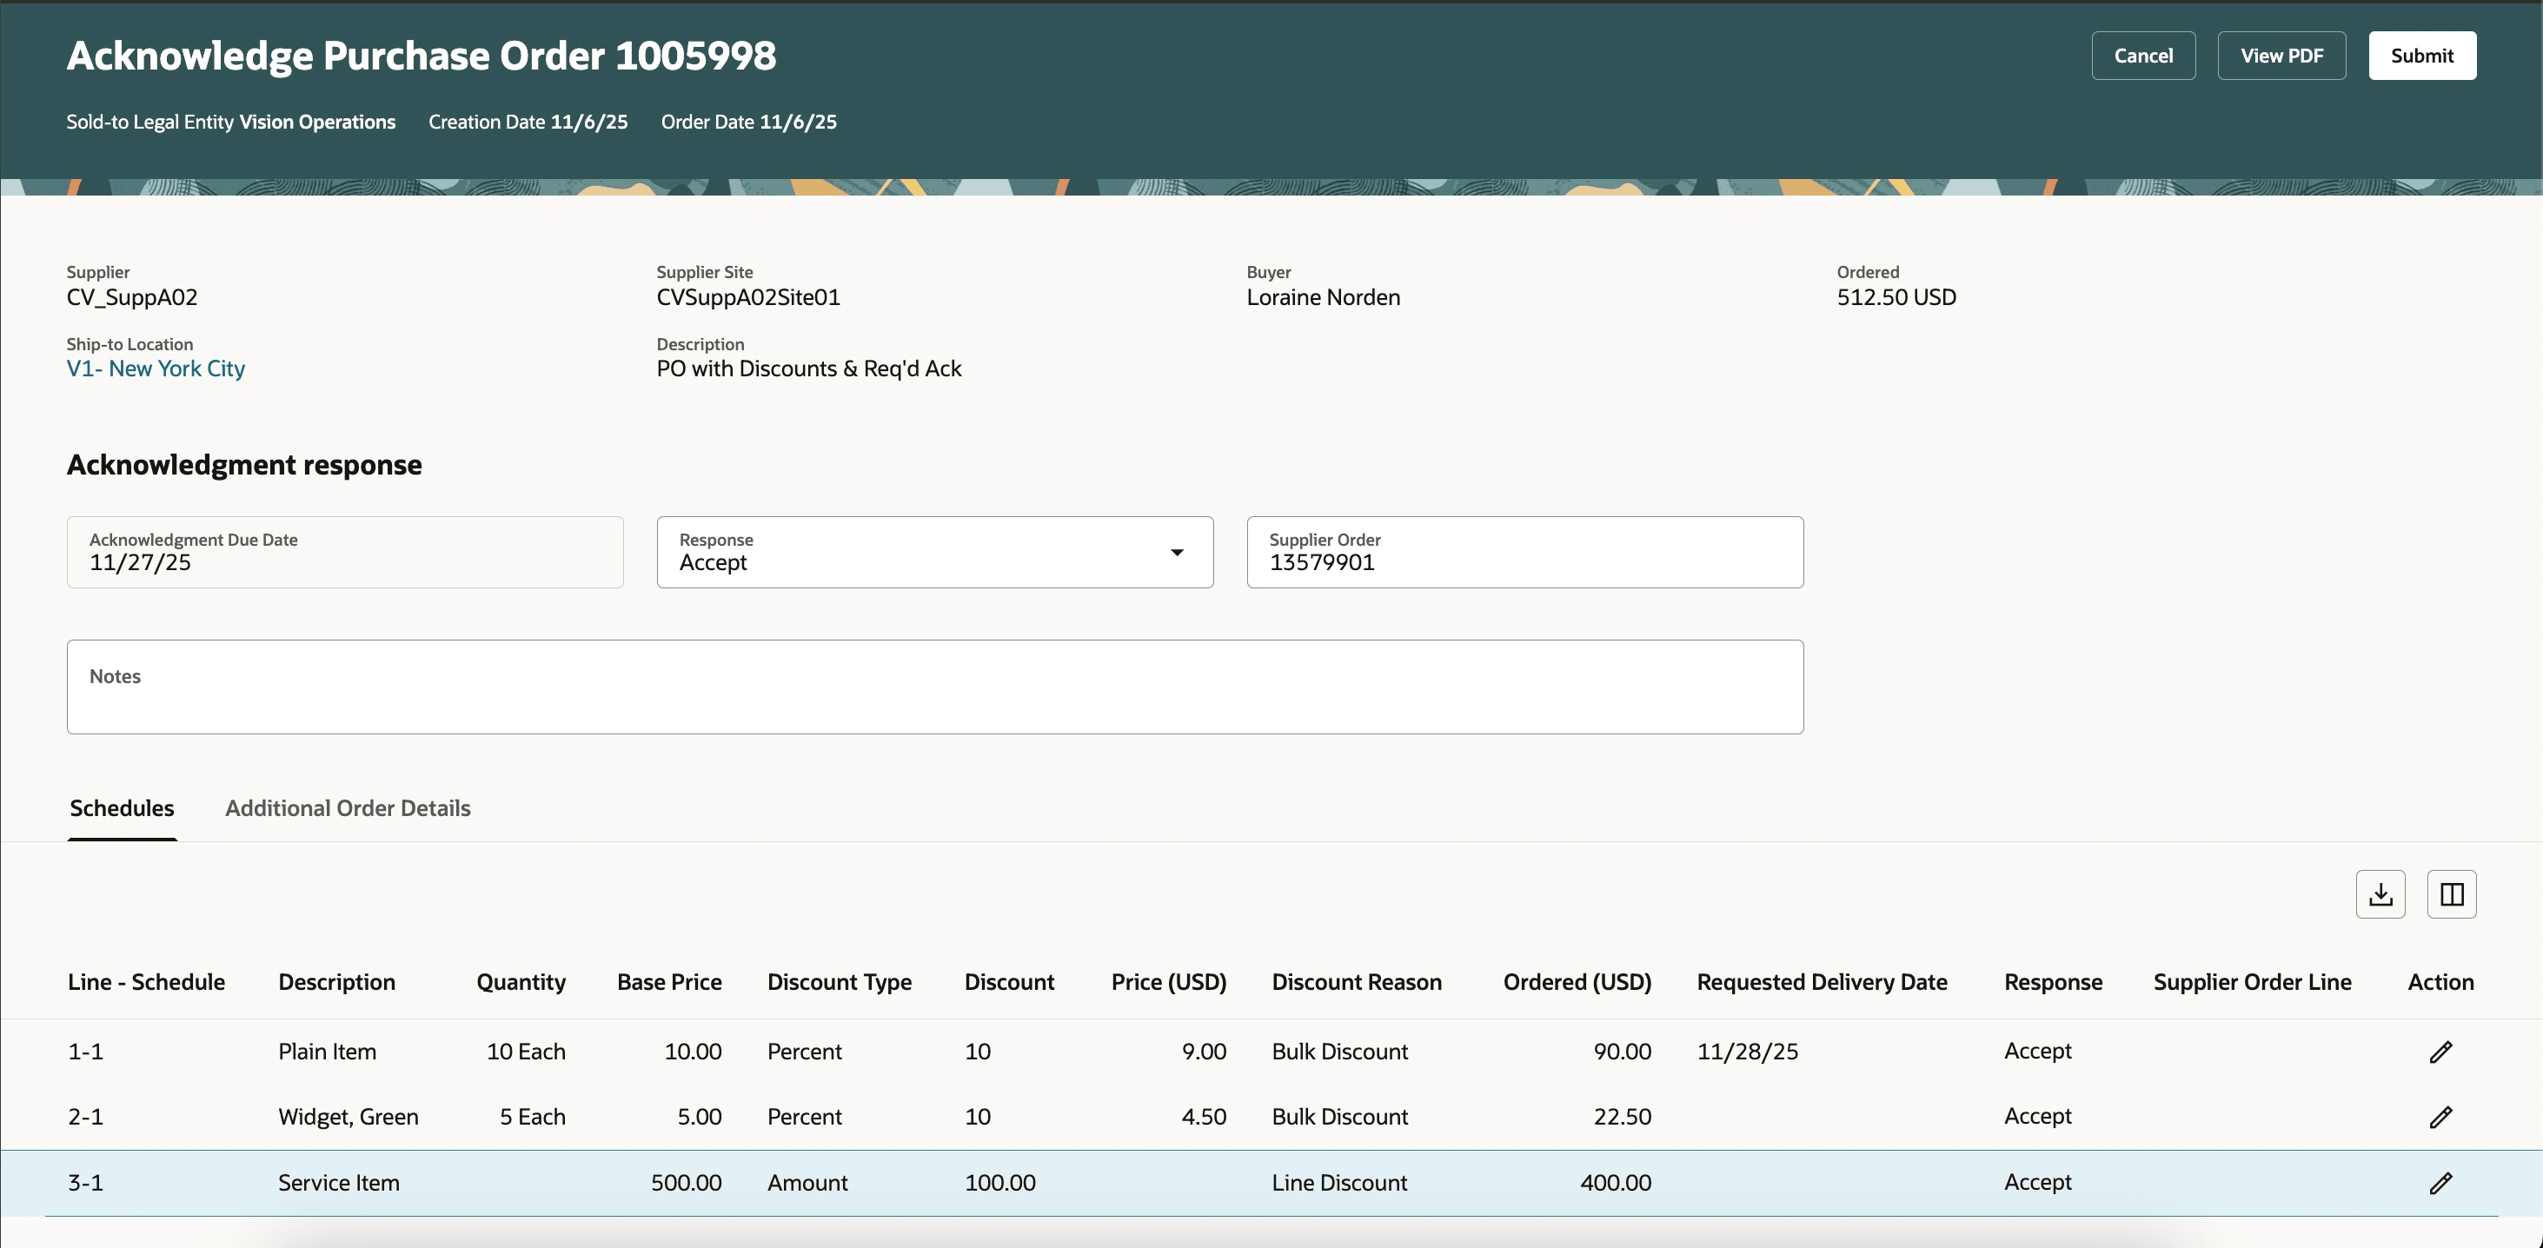Click the Plain Item row description
The height and width of the screenshot is (1248, 2543).
pyautogui.click(x=327, y=1052)
